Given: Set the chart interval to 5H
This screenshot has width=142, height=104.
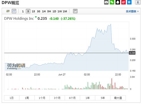Looking at the screenshot, I should pyautogui.click(x=49, y=11).
